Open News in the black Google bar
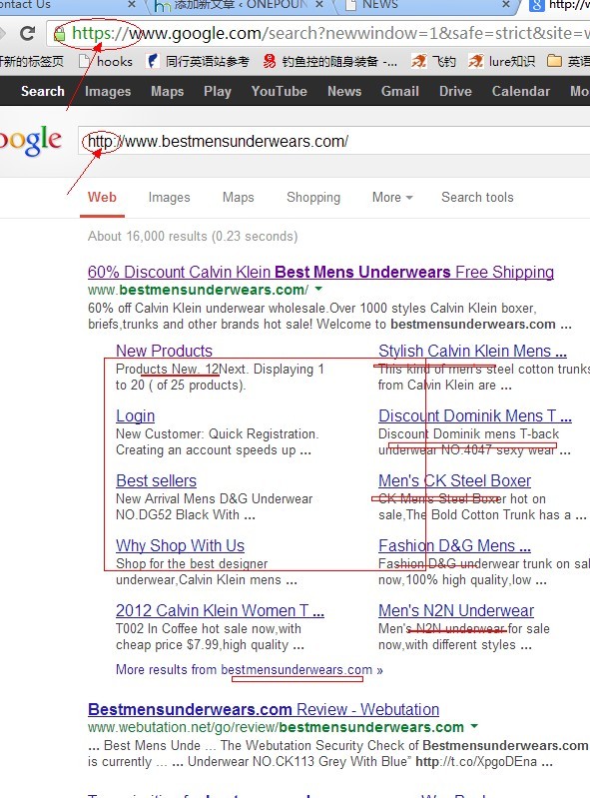This screenshot has width=590, height=798. pyautogui.click(x=344, y=91)
